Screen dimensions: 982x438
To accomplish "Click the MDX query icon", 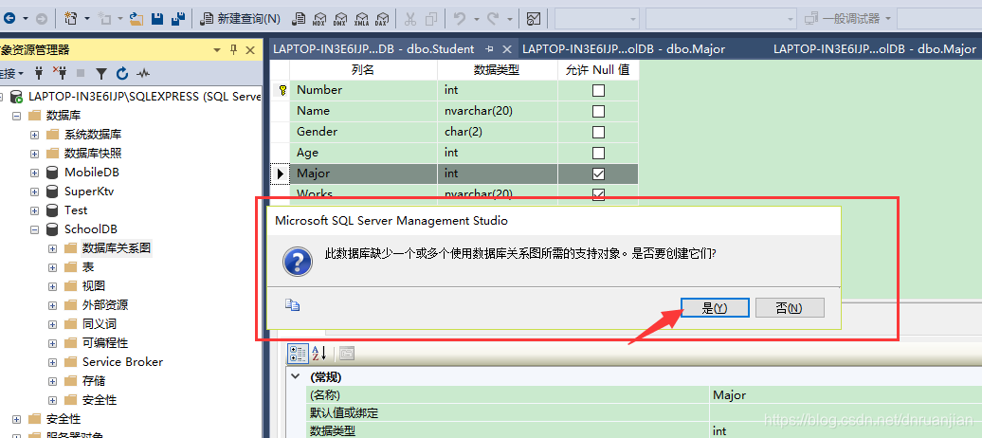I will [320, 19].
